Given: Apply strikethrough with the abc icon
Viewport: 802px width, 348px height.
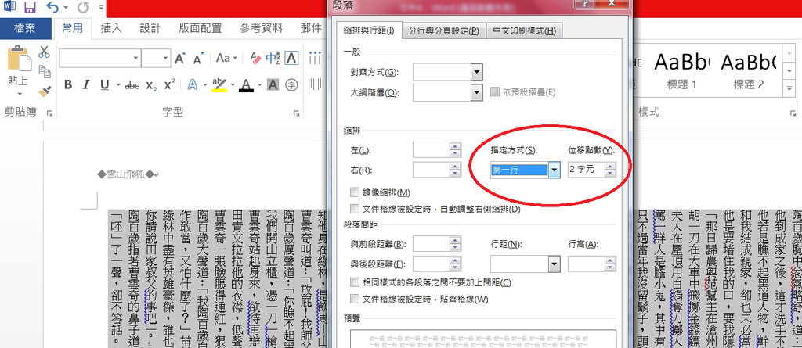Looking at the screenshot, I should point(132,85).
